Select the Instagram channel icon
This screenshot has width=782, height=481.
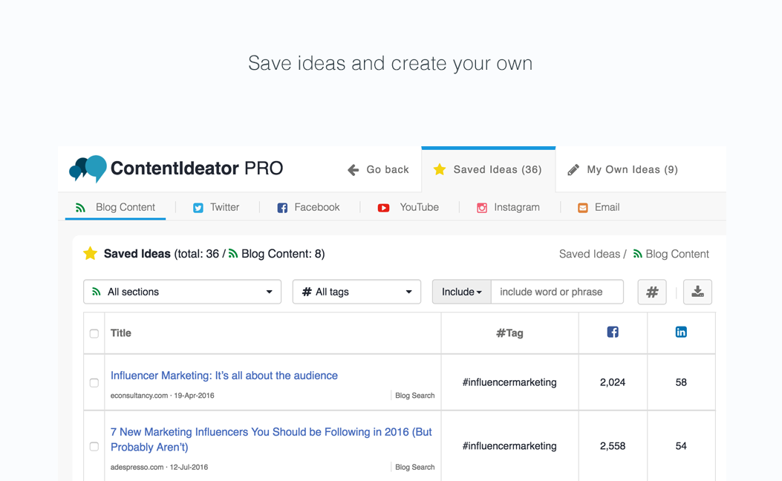coord(482,207)
